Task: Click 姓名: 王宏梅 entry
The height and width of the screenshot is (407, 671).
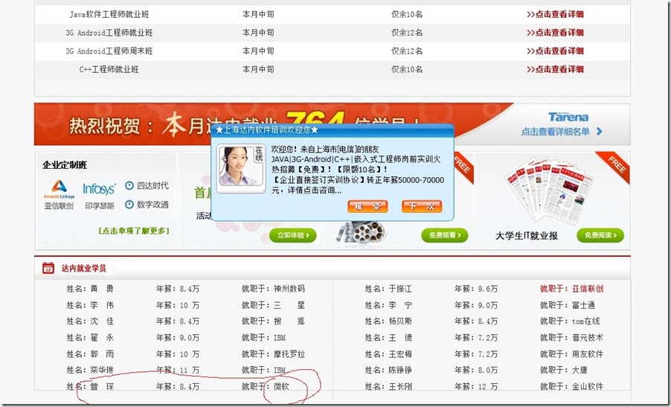Action: click(388, 354)
